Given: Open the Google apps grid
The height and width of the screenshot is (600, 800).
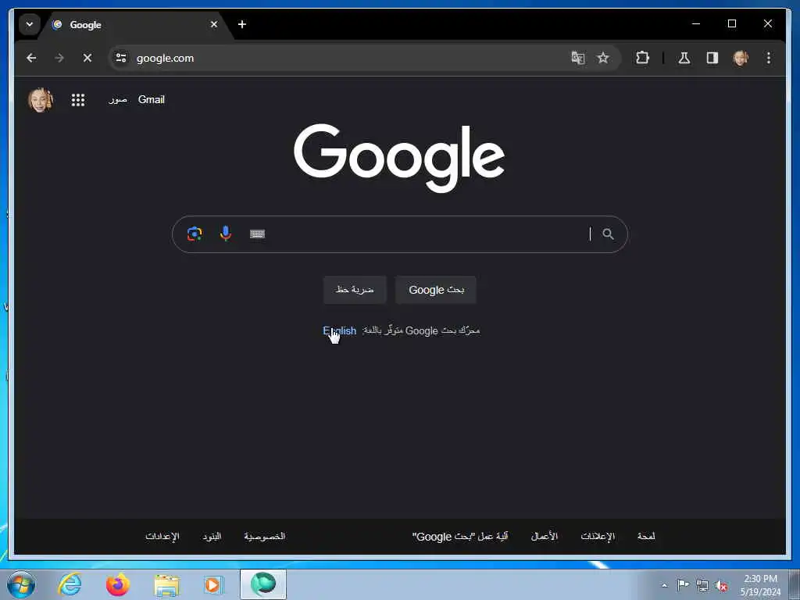Looking at the screenshot, I should 78,100.
